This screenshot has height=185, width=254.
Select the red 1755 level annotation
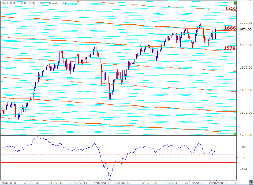point(231,8)
